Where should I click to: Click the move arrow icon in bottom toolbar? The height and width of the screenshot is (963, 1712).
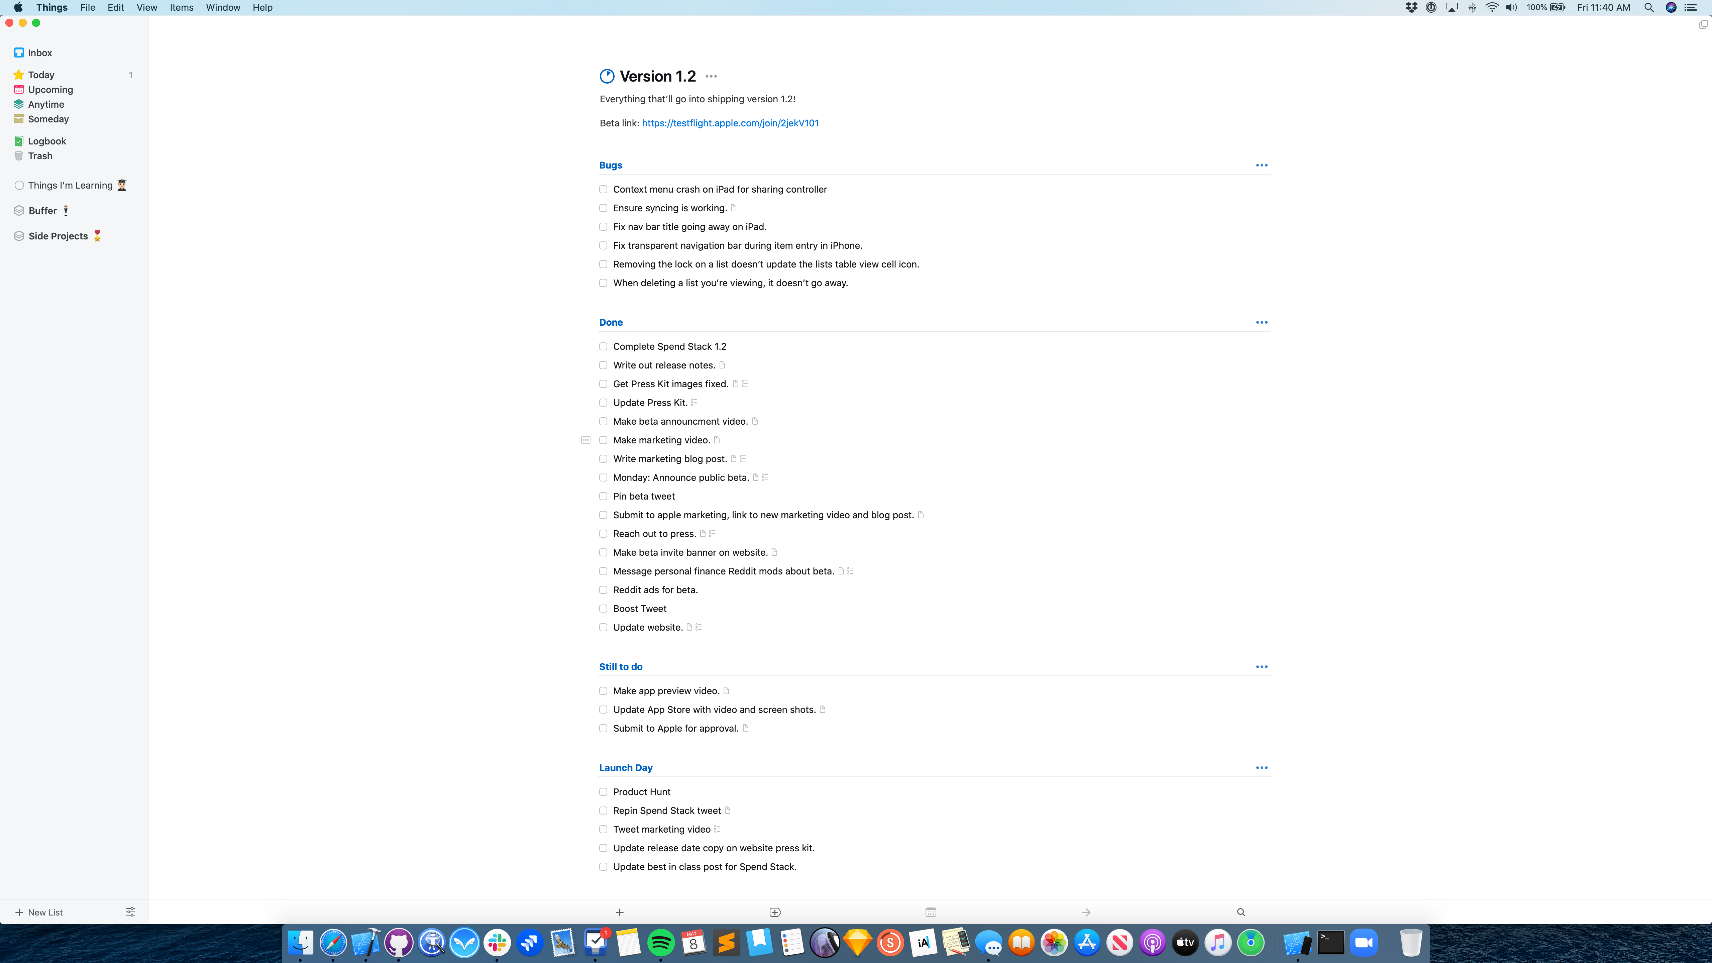[1086, 912]
